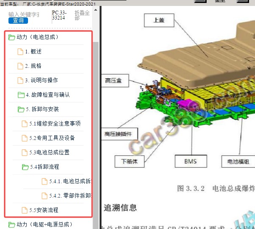Open 5.1维修安全注意事项 entry
This screenshot has width=255, height=229.
[x=55, y=123]
